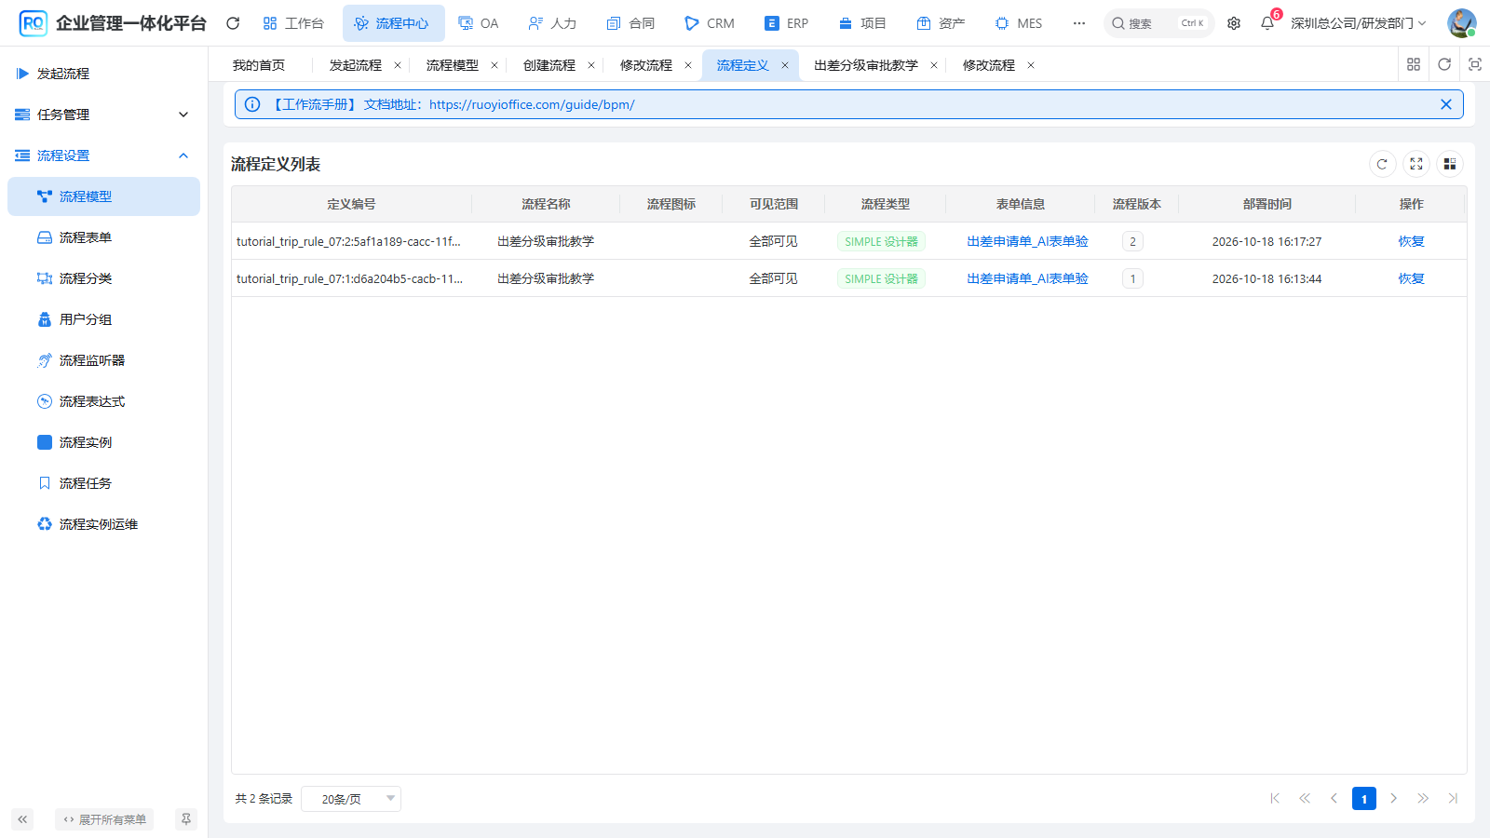Image resolution: width=1490 pixels, height=838 pixels.
Task: Click 恢复 for version 2 row
Action: click(x=1411, y=241)
